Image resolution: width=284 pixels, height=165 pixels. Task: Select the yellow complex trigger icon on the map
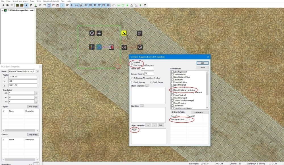point(124,33)
